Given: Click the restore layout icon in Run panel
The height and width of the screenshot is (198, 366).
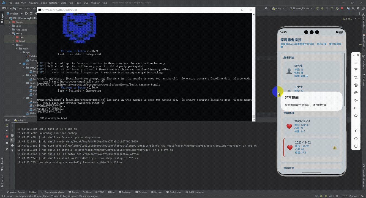Looking at the screenshot, I should tap(7, 143).
